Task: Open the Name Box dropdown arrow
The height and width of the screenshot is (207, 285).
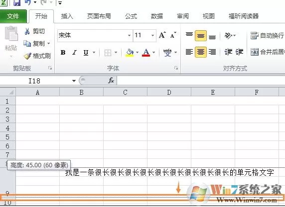Action: [74, 81]
